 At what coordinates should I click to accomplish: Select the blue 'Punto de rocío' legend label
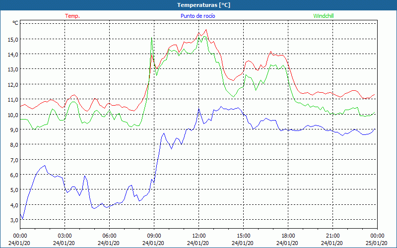(198, 16)
